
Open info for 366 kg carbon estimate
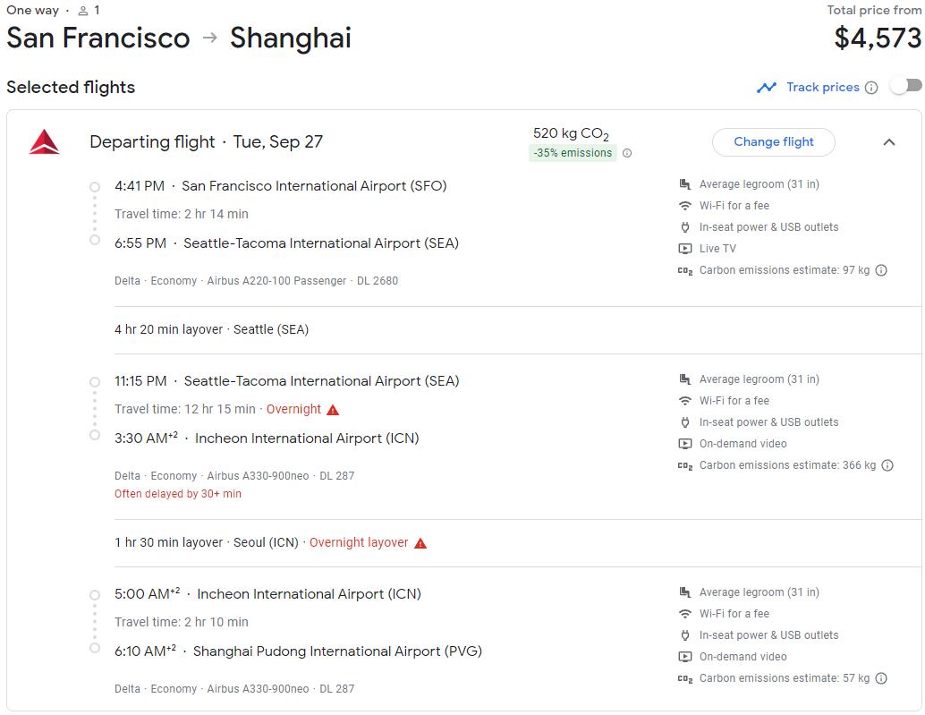click(887, 465)
